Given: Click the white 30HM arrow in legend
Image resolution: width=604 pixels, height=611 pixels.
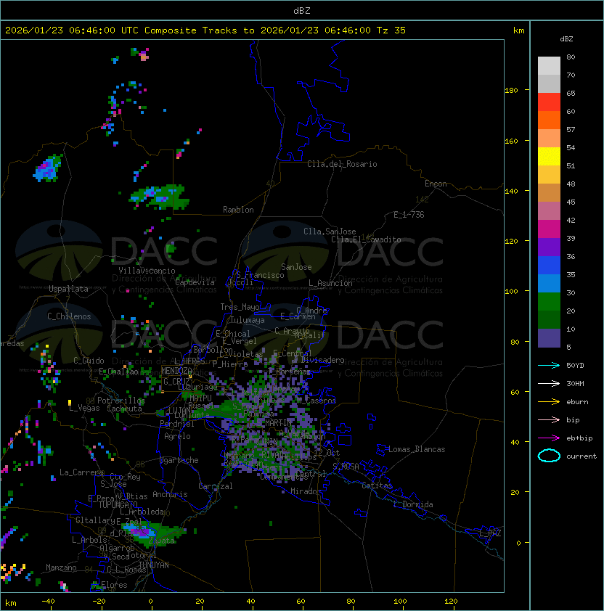Looking at the screenshot, I should point(549,383).
